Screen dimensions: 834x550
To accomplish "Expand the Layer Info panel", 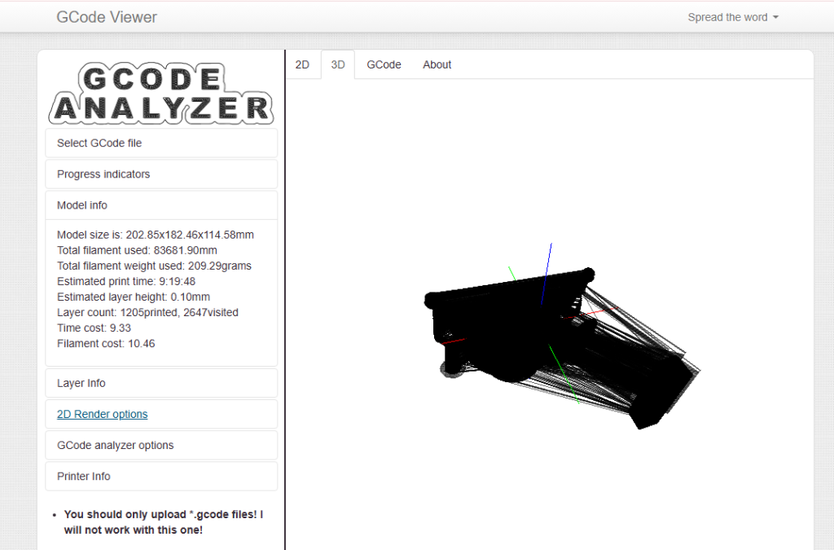I will coord(160,383).
